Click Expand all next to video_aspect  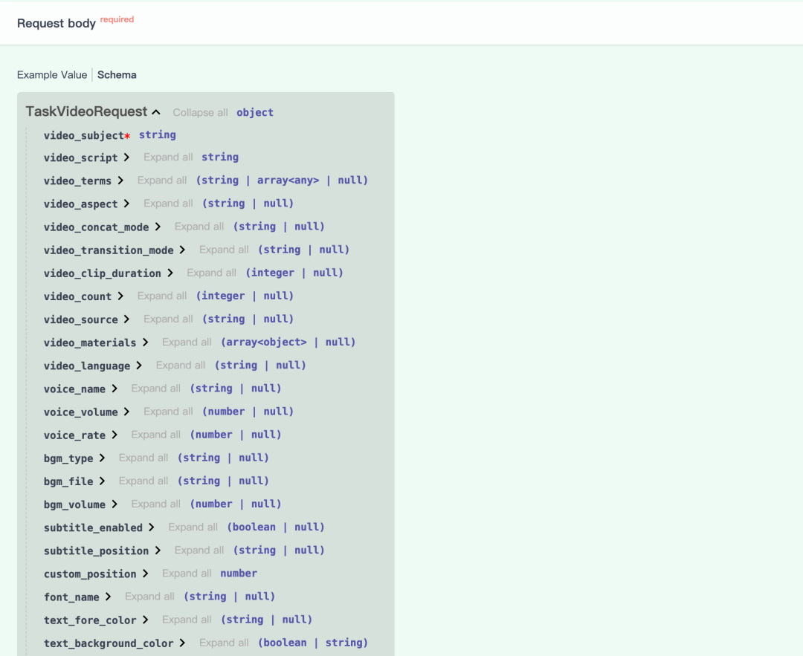pyautogui.click(x=168, y=204)
